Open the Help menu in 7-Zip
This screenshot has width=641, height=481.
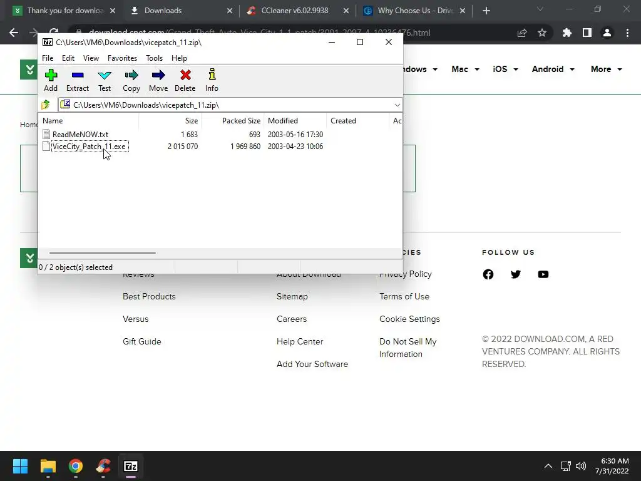coord(179,58)
